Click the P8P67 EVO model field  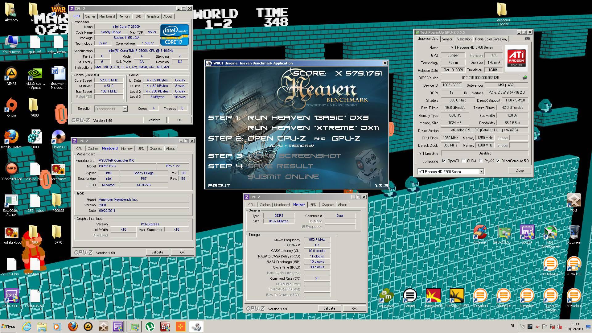tap(127, 166)
